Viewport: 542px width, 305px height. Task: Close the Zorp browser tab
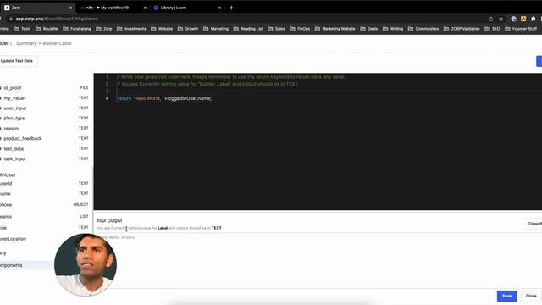tap(70, 8)
